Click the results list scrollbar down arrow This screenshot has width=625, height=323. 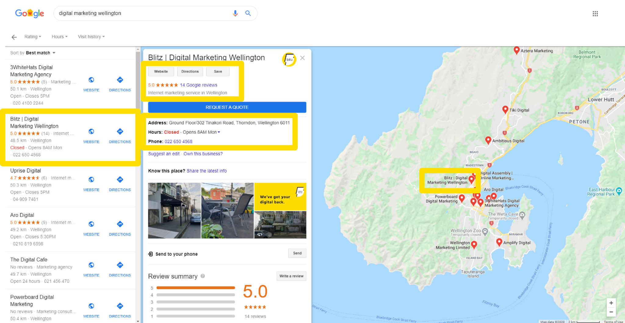(x=138, y=321)
